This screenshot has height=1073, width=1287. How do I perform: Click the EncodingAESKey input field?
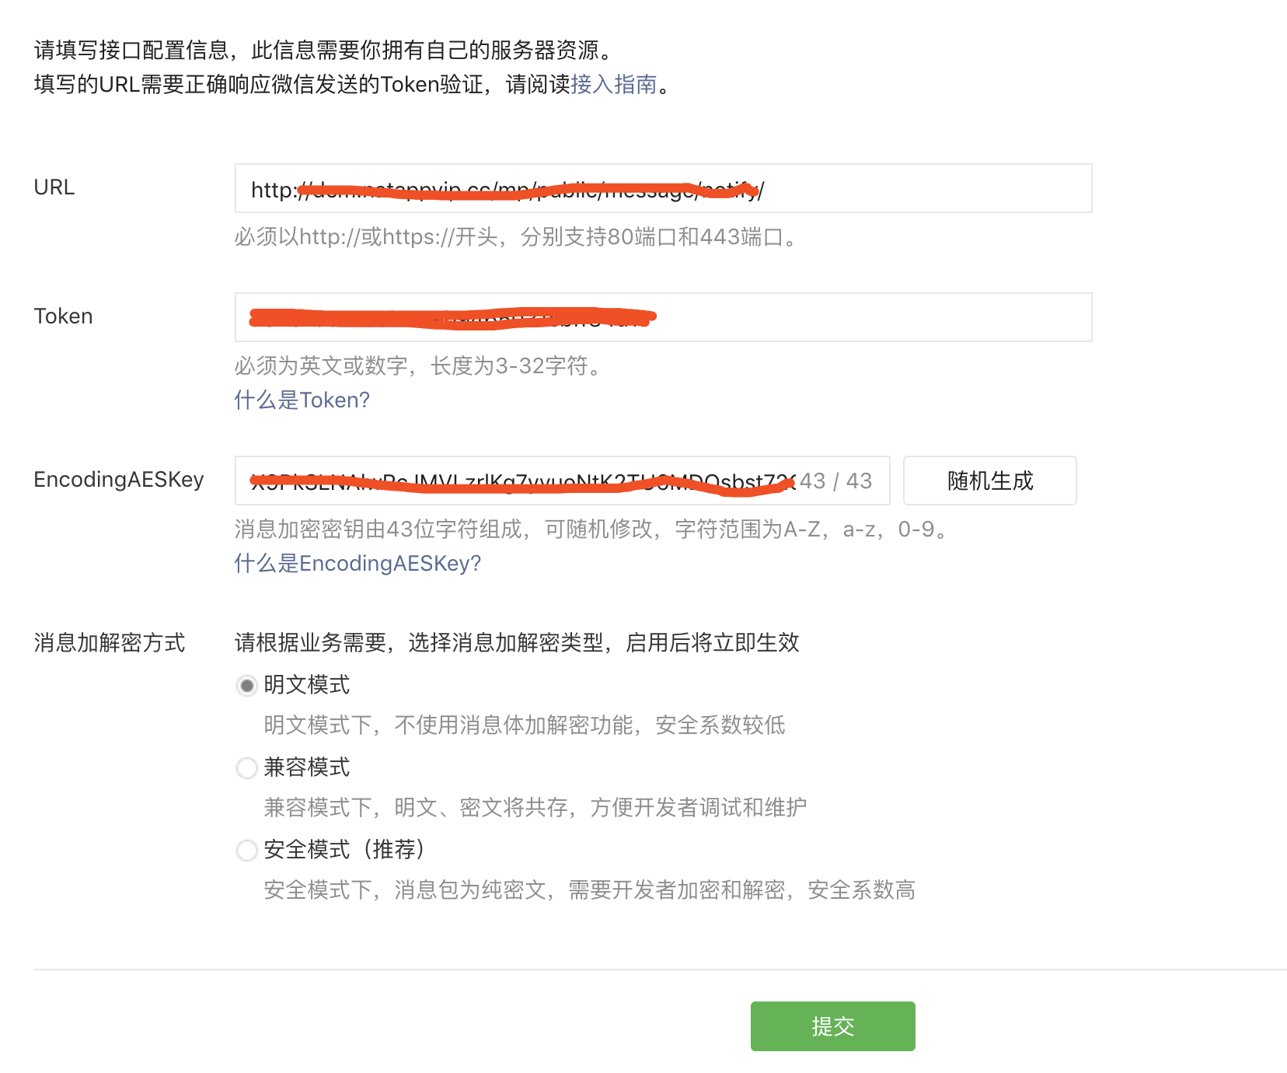tap(562, 481)
